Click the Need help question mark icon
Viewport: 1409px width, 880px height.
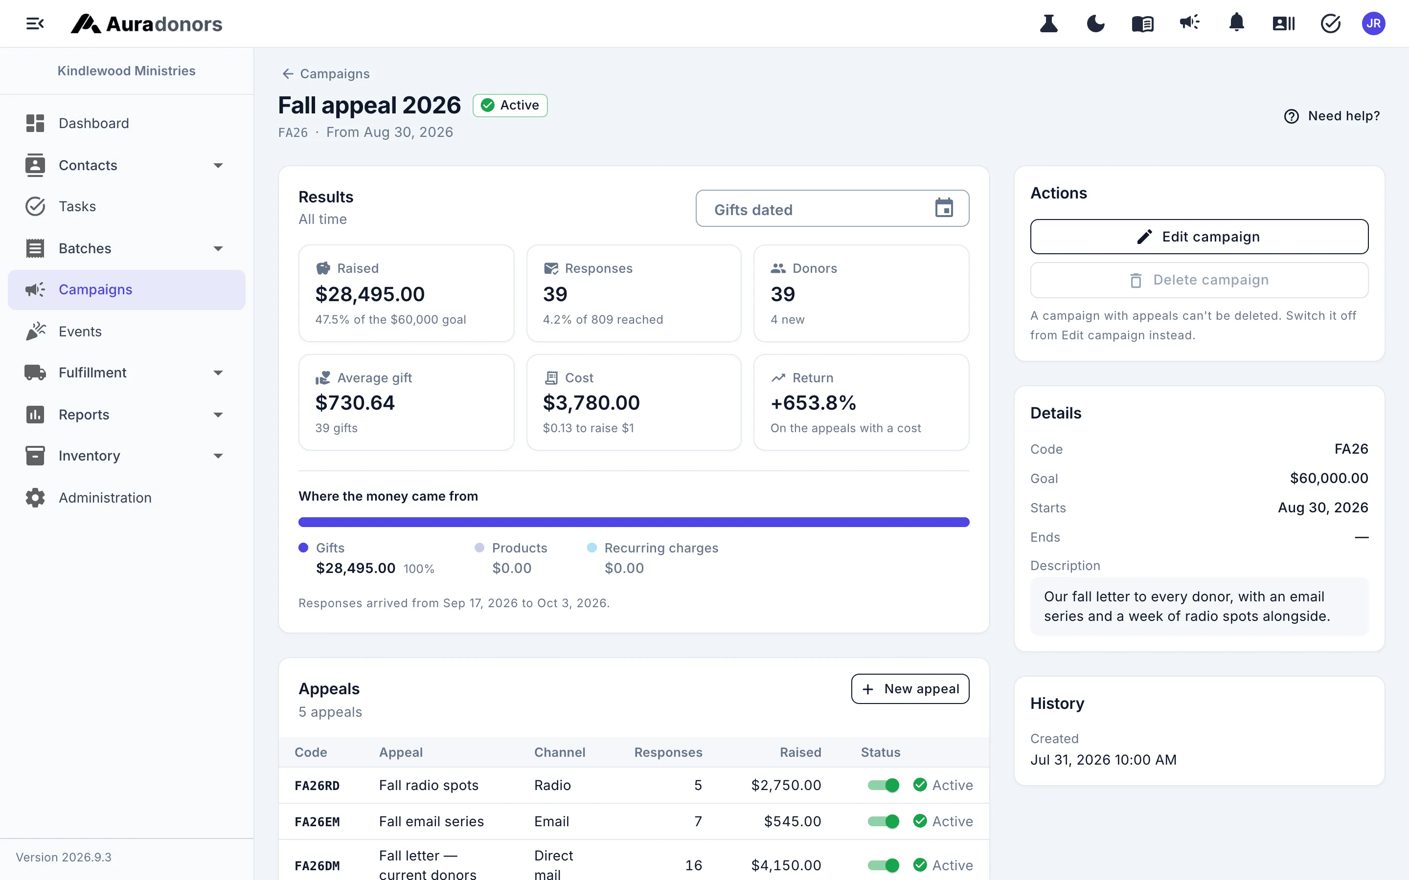(1292, 116)
